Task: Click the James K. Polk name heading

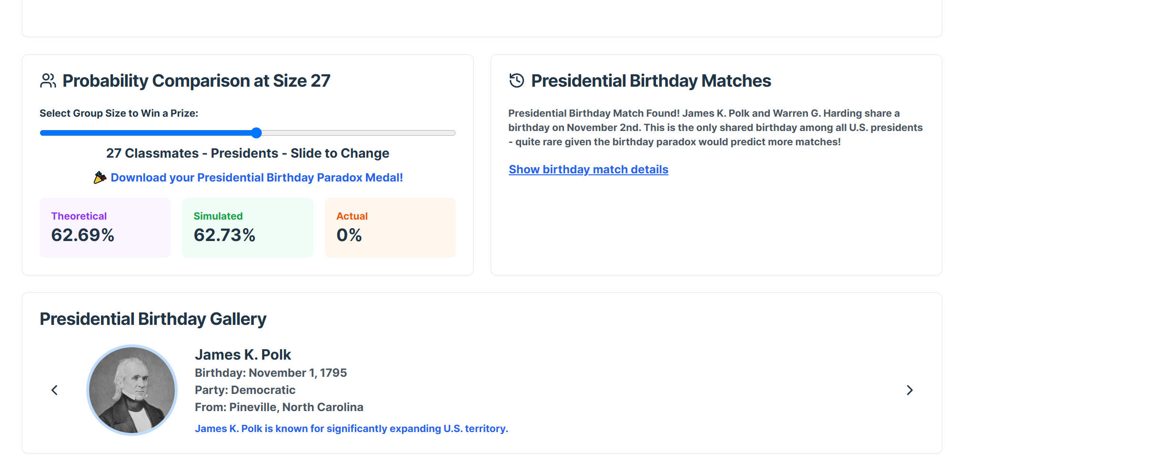Action: point(242,355)
